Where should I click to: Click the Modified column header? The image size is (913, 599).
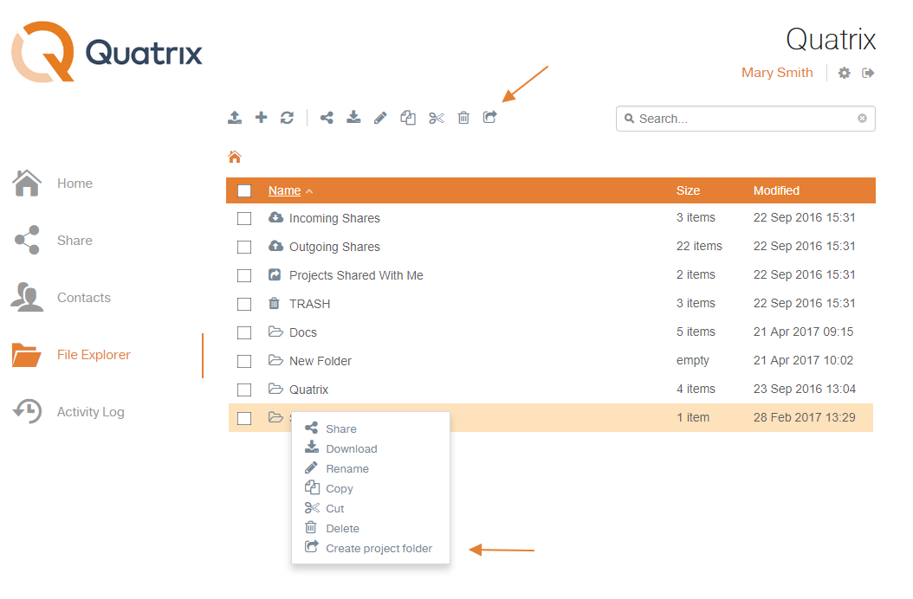[x=776, y=190]
